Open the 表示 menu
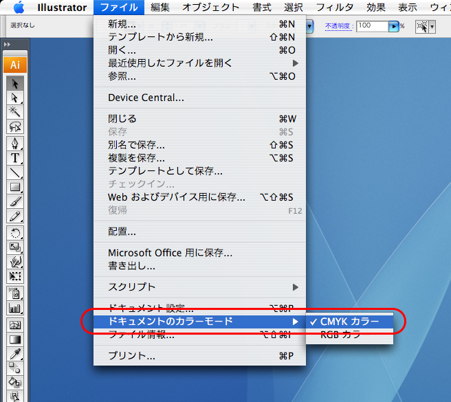Screen dimensions: 451x402 pyautogui.click(x=408, y=8)
